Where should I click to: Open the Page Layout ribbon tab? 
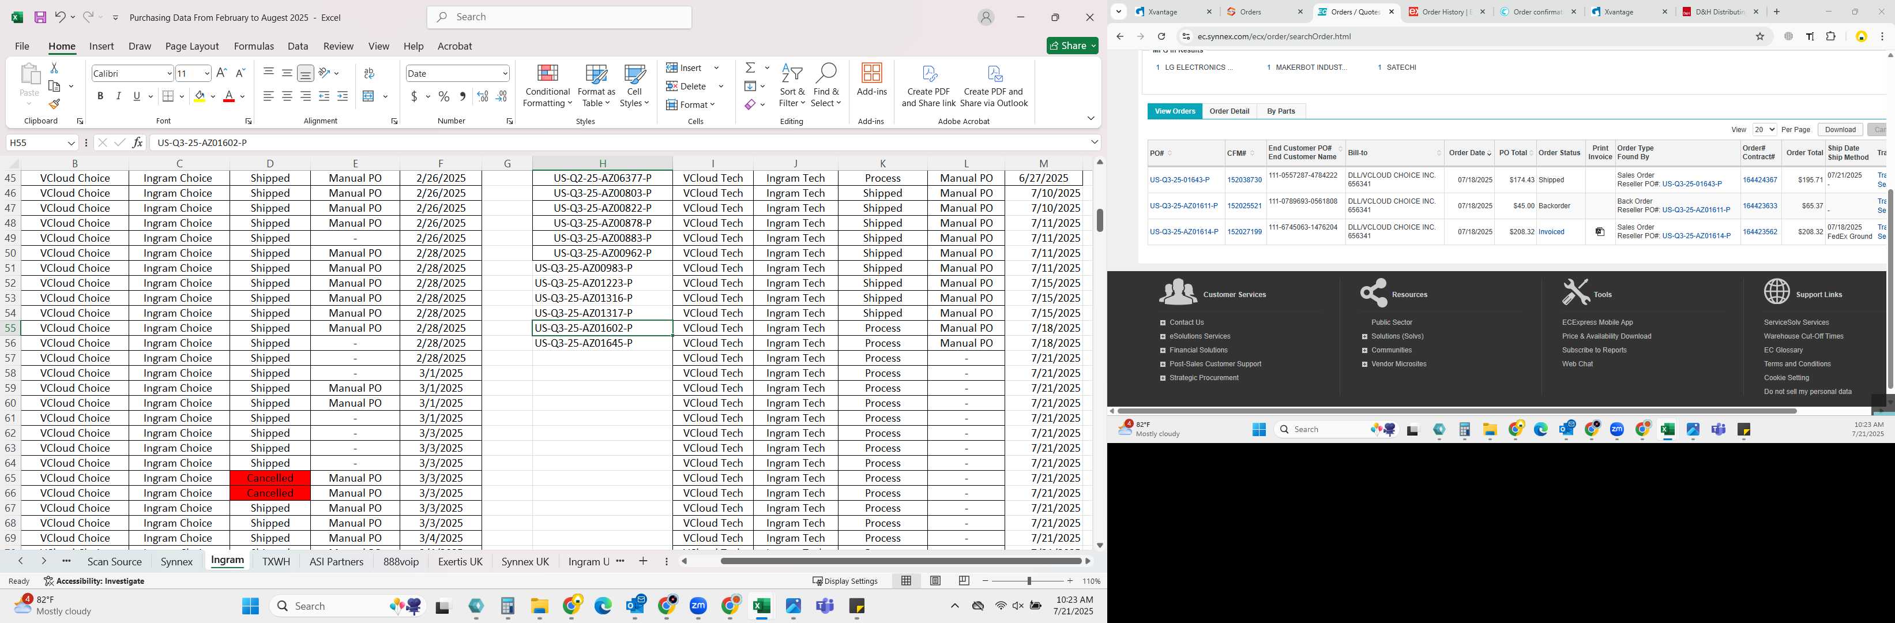tap(192, 46)
